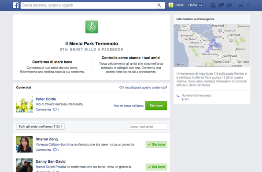Open Peter Cottle's profile photo
262x172 pixels.
point(24,104)
